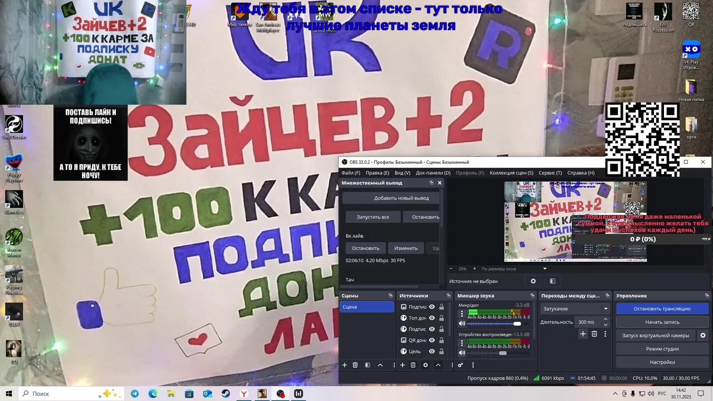Add a scene transition with plus icon
Viewport: 713px width, 401px height.
[583, 334]
